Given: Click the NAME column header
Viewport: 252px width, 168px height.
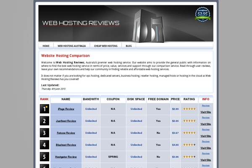Looking at the screenshot, I should (x=66, y=99).
